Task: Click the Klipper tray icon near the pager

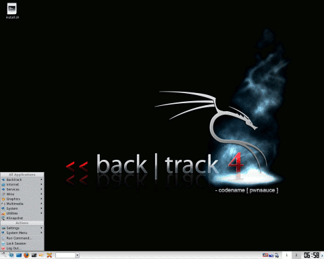Action: [x=277, y=256]
